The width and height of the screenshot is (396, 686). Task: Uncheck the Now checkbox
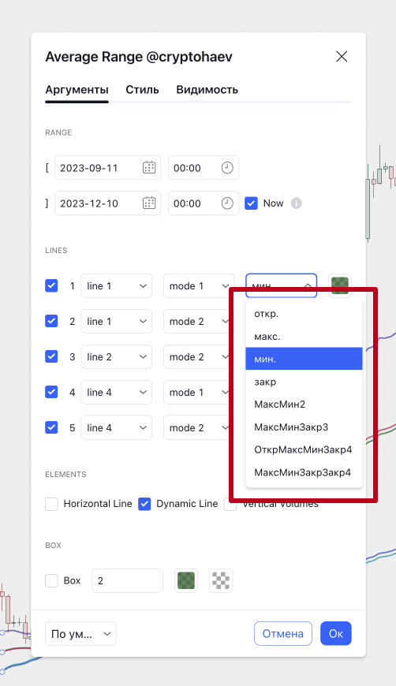coord(251,203)
